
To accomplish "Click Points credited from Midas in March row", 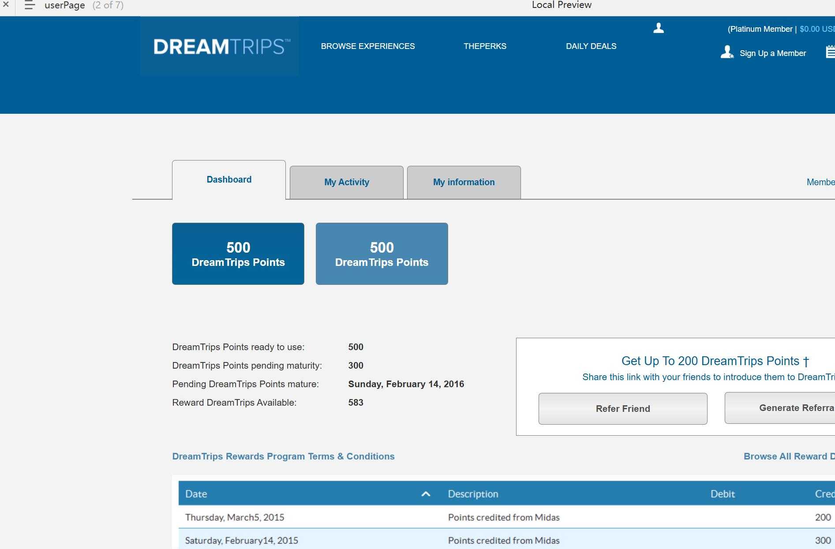I will pos(504,517).
